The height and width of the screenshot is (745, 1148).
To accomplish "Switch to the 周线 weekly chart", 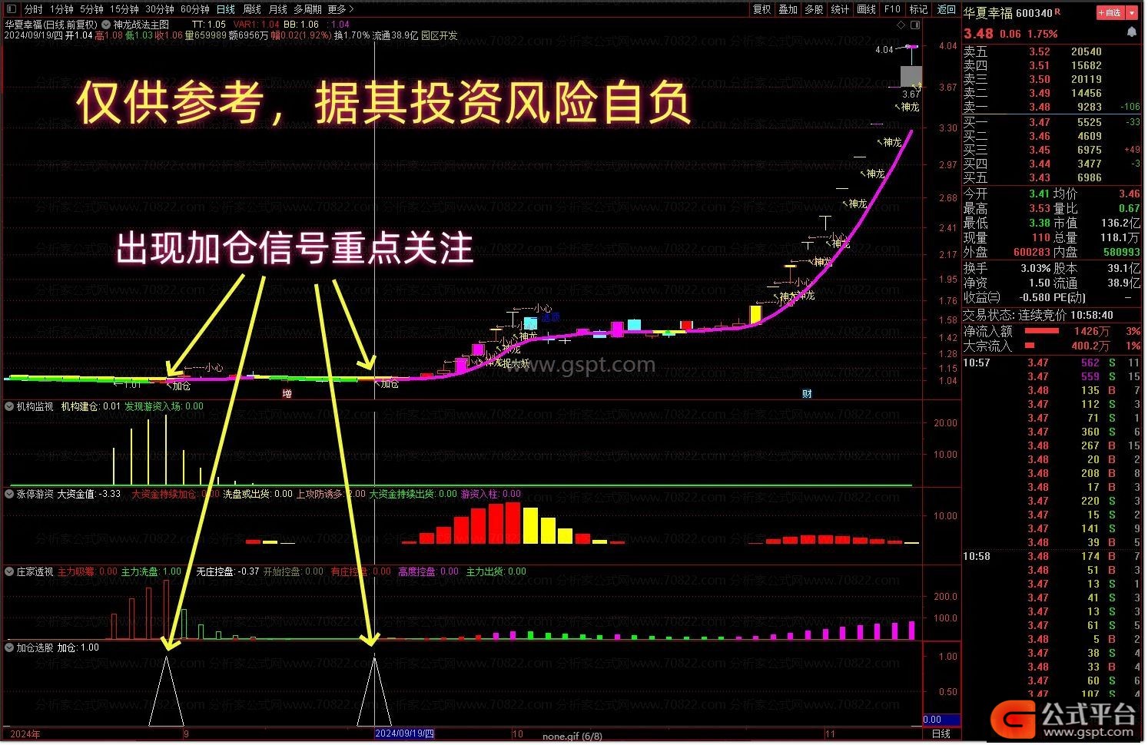I will (x=251, y=9).
